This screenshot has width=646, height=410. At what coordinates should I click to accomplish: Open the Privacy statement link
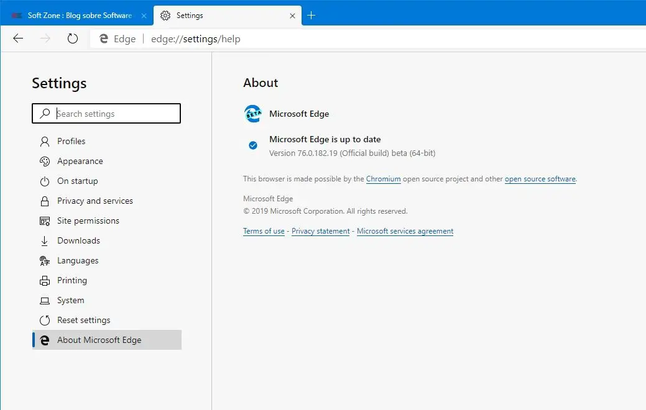tap(321, 231)
